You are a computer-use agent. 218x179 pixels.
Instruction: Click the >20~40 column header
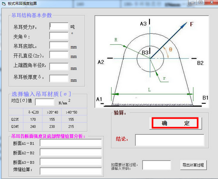52,112
